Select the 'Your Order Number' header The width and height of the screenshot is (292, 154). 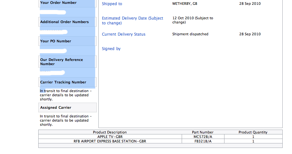click(68, 3)
